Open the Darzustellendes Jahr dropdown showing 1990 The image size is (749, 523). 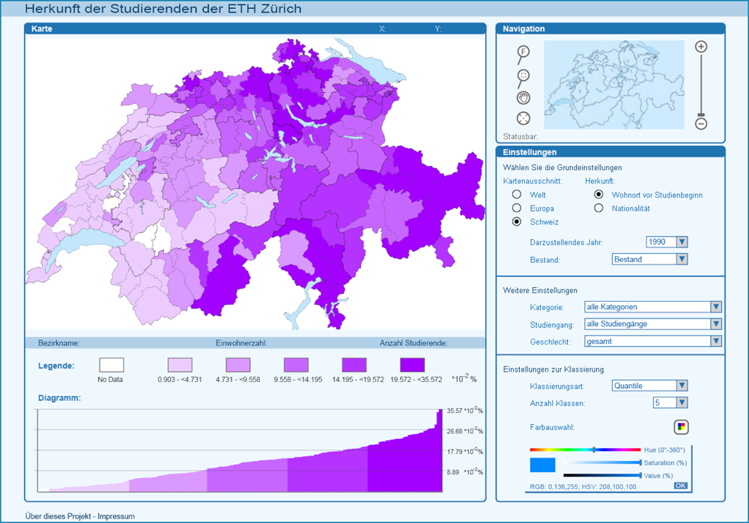pyautogui.click(x=667, y=242)
